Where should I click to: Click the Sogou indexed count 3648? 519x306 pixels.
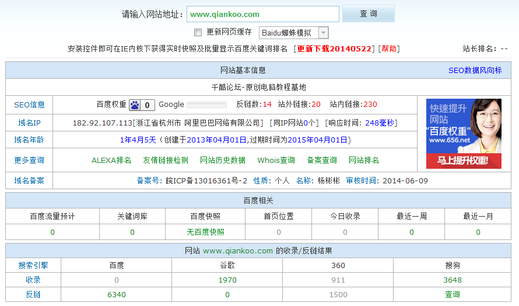pyautogui.click(x=453, y=280)
